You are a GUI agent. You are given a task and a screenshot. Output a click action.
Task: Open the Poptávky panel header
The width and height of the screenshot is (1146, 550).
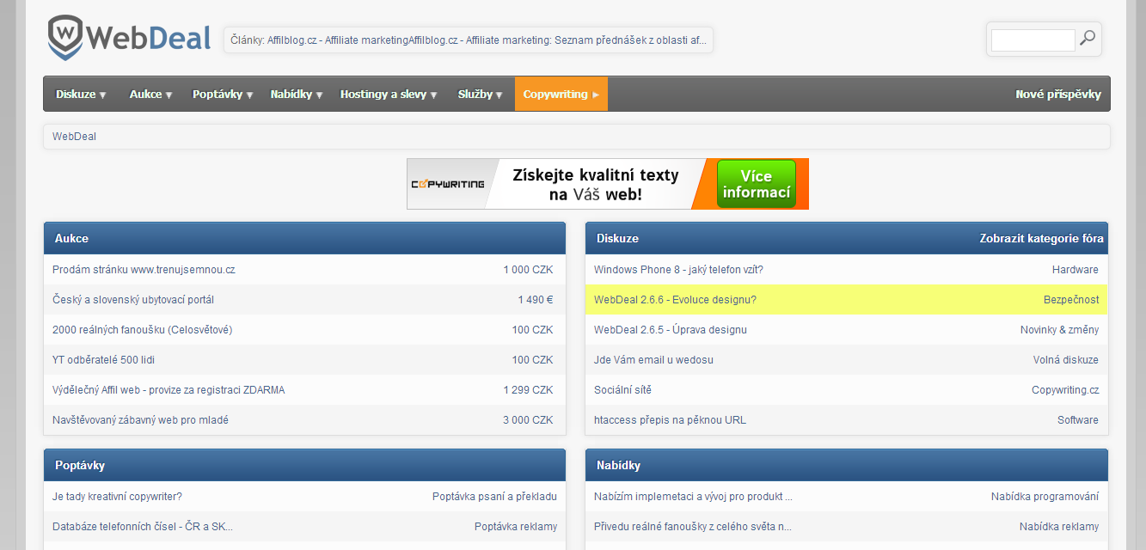click(x=80, y=465)
